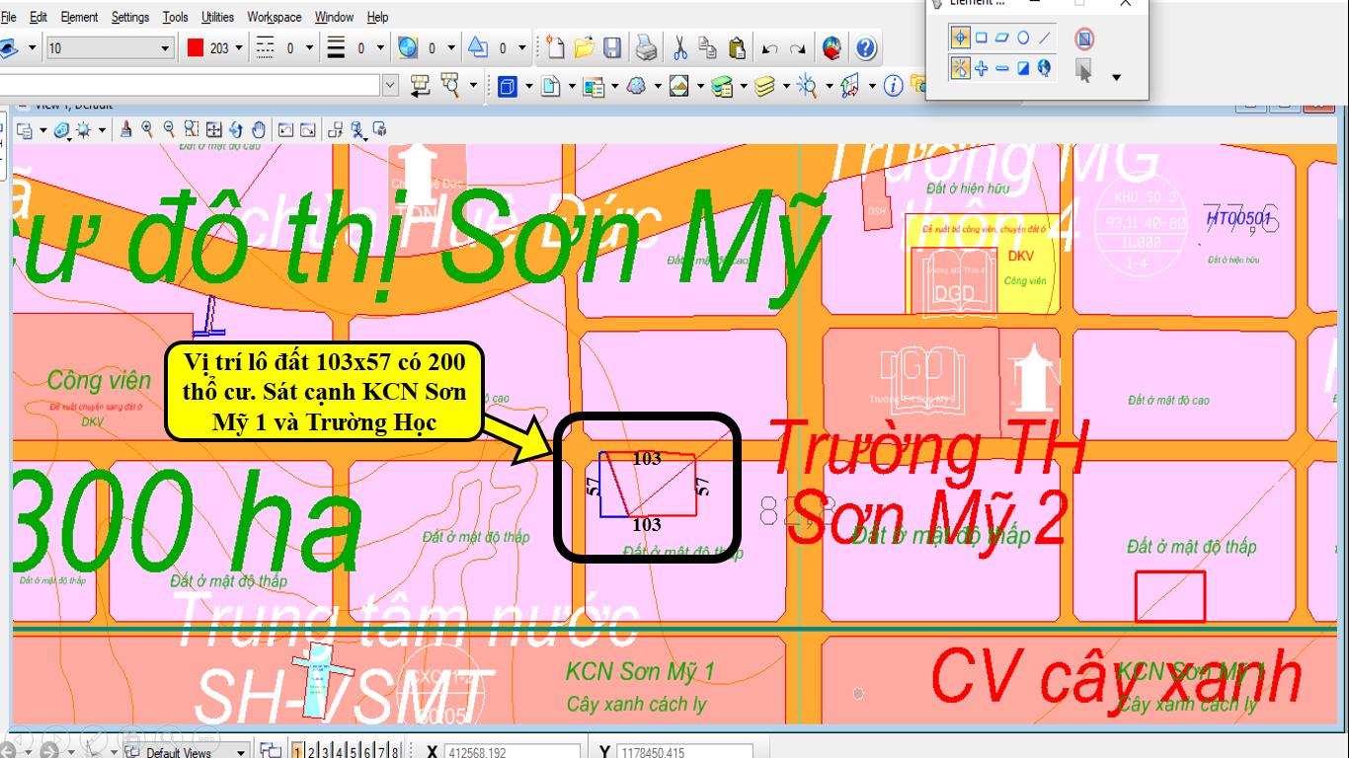
Task: Open the Settings menu
Action: tap(130, 17)
